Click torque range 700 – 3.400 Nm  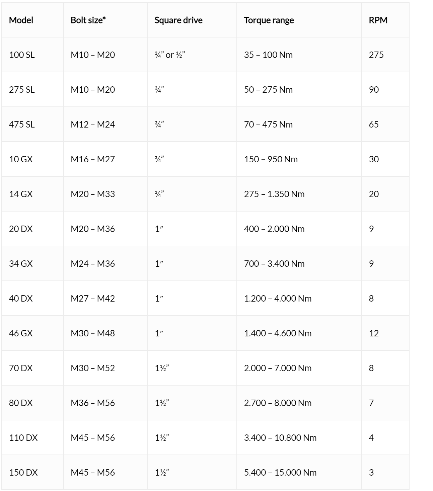[274, 264]
